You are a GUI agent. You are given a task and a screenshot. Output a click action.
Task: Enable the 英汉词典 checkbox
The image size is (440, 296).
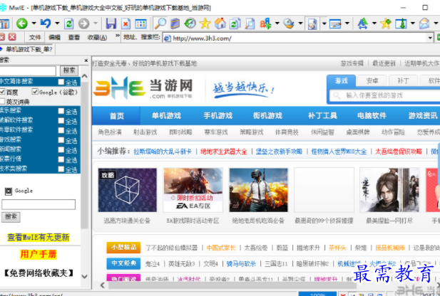2,101
